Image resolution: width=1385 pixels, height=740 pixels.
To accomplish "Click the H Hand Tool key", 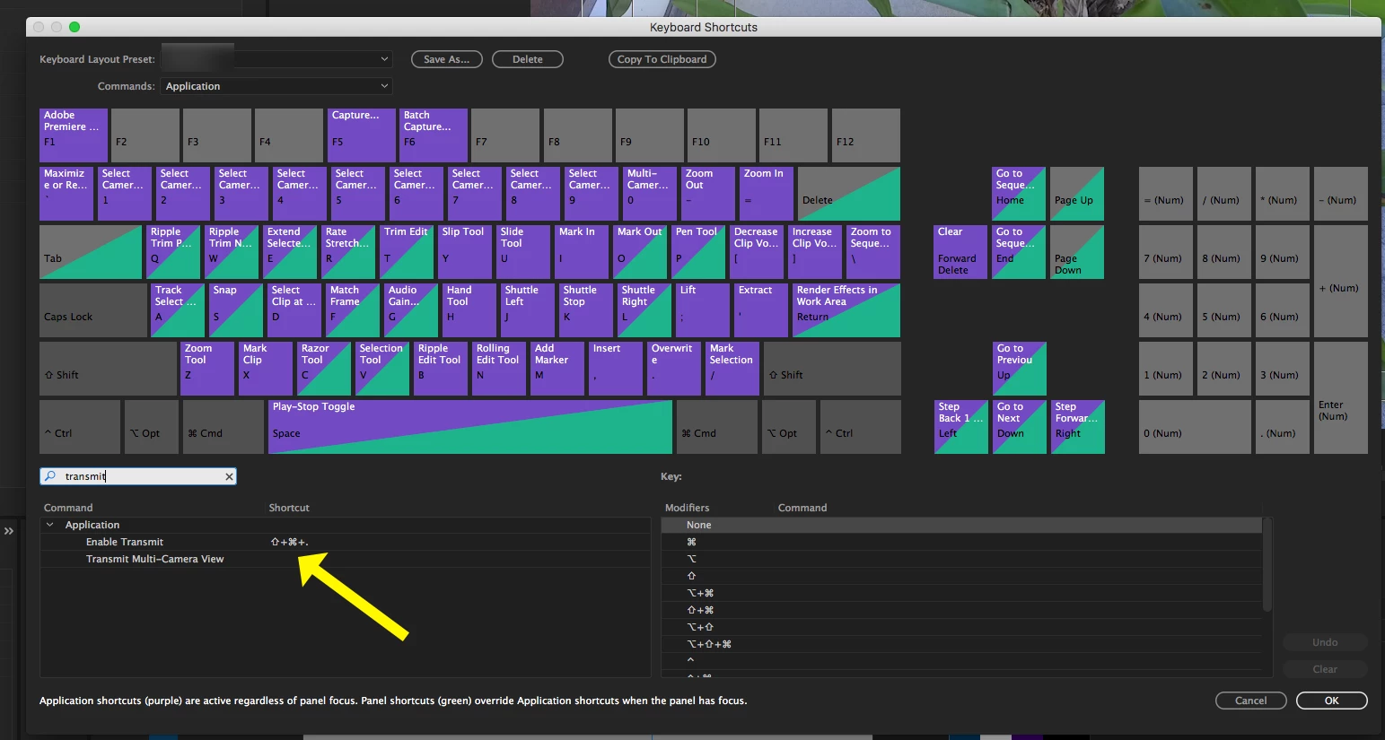I will [x=469, y=309].
